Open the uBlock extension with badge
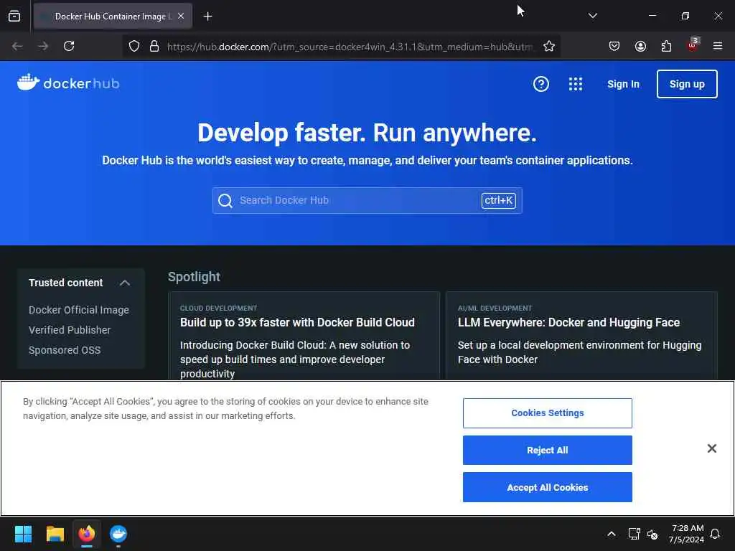 pyautogui.click(x=693, y=45)
